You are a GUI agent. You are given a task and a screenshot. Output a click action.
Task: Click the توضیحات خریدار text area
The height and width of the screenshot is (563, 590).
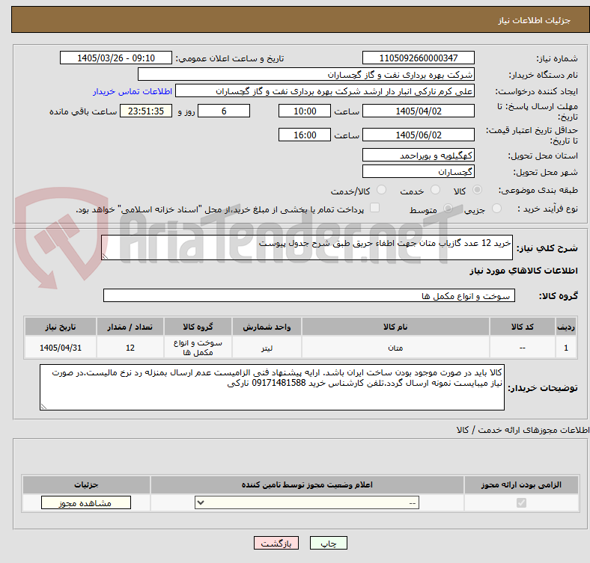(272, 387)
